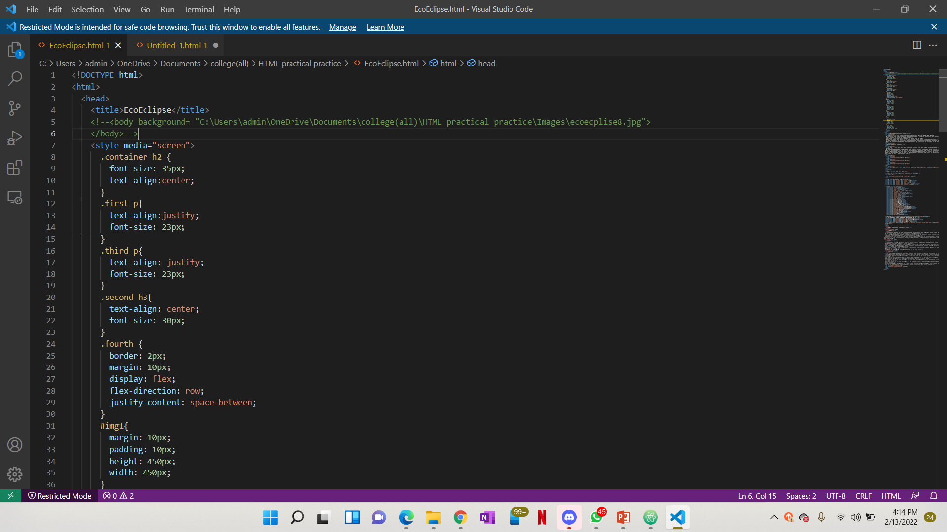Click the Ln 6, Col 15 indicator
Viewport: 947px width, 532px height.
[x=757, y=496]
